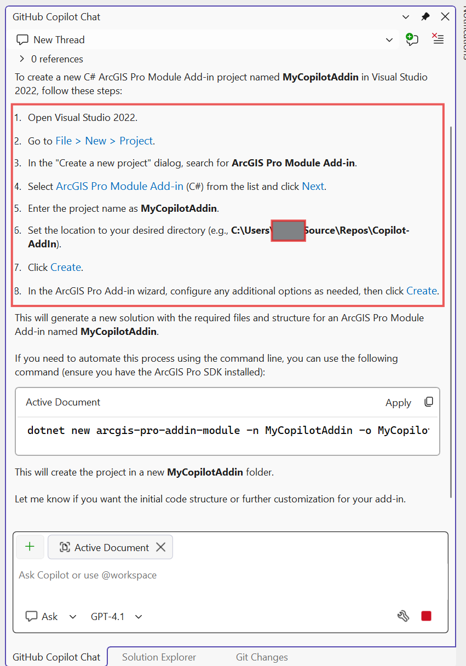Open the Ask mode dropdown
The height and width of the screenshot is (666, 466).
[x=72, y=616]
